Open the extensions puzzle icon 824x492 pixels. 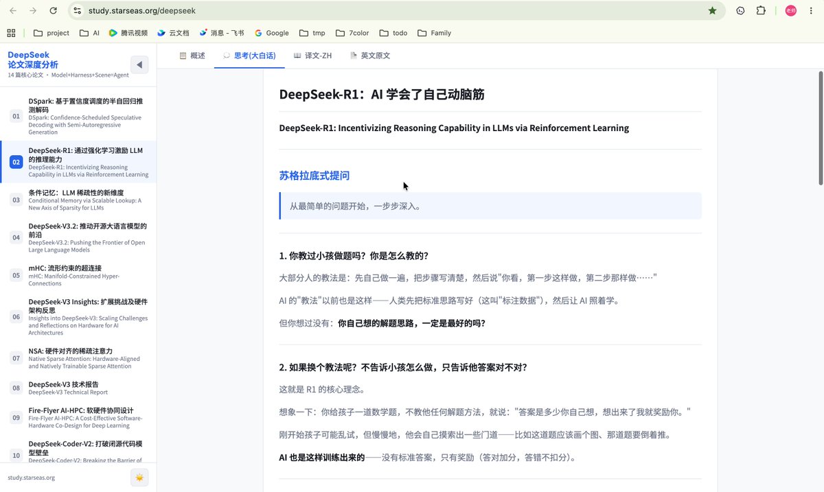click(x=761, y=11)
